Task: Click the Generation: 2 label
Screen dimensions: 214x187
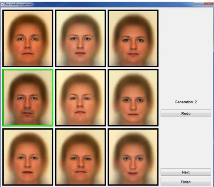Action: [x=186, y=102]
